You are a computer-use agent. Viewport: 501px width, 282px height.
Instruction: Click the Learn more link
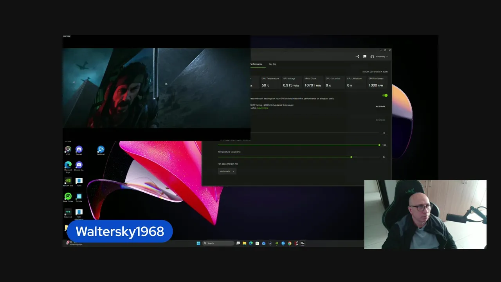tap(263, 108)
